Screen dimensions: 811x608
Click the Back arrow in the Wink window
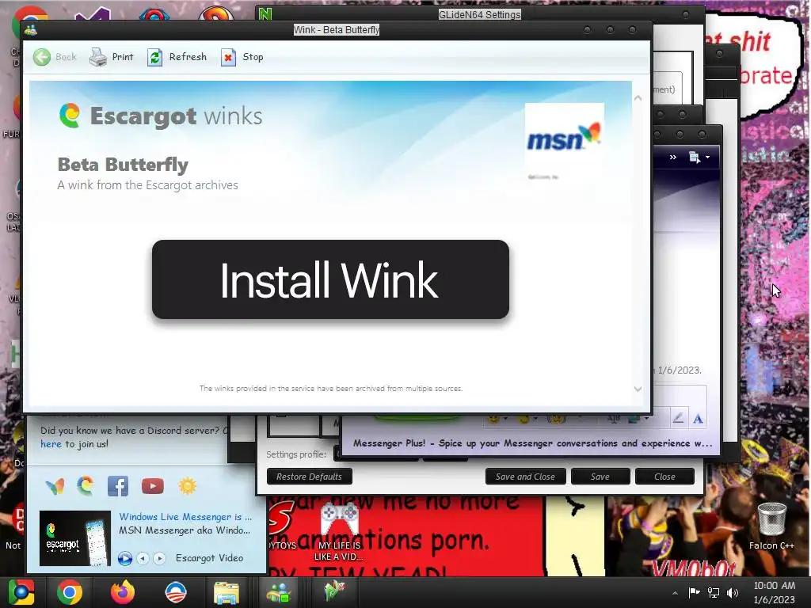tap(42, 57)
